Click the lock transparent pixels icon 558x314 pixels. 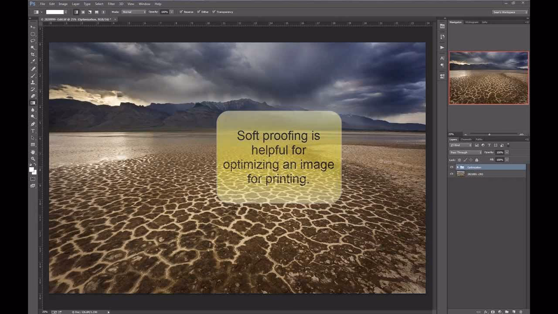tap(459, 160)
